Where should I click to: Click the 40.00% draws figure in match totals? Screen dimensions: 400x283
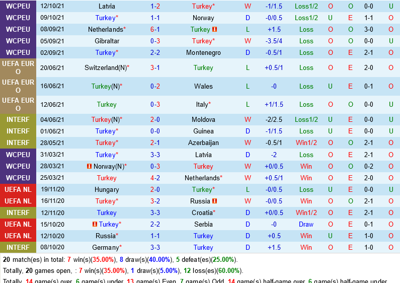(x=159, y=260)
